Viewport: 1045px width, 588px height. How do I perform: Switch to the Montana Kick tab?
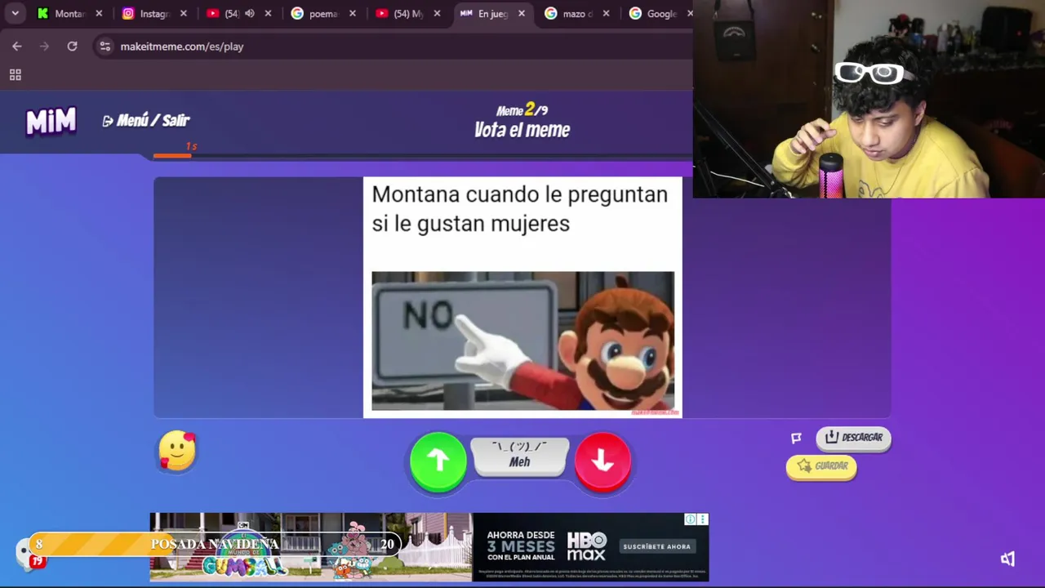tap(69, 14)
